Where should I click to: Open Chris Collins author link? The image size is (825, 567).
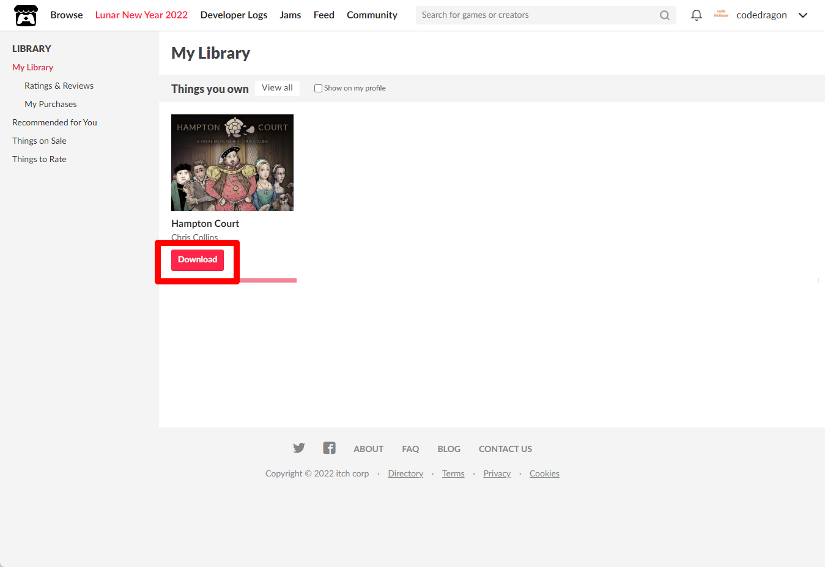[194, 237]
